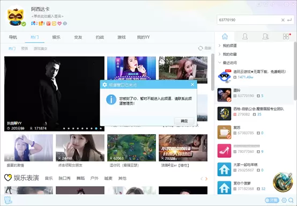Viewport: 297px width, 206px height.
Task: Switch to the 娱乐 tab
Action: point(56,38)
